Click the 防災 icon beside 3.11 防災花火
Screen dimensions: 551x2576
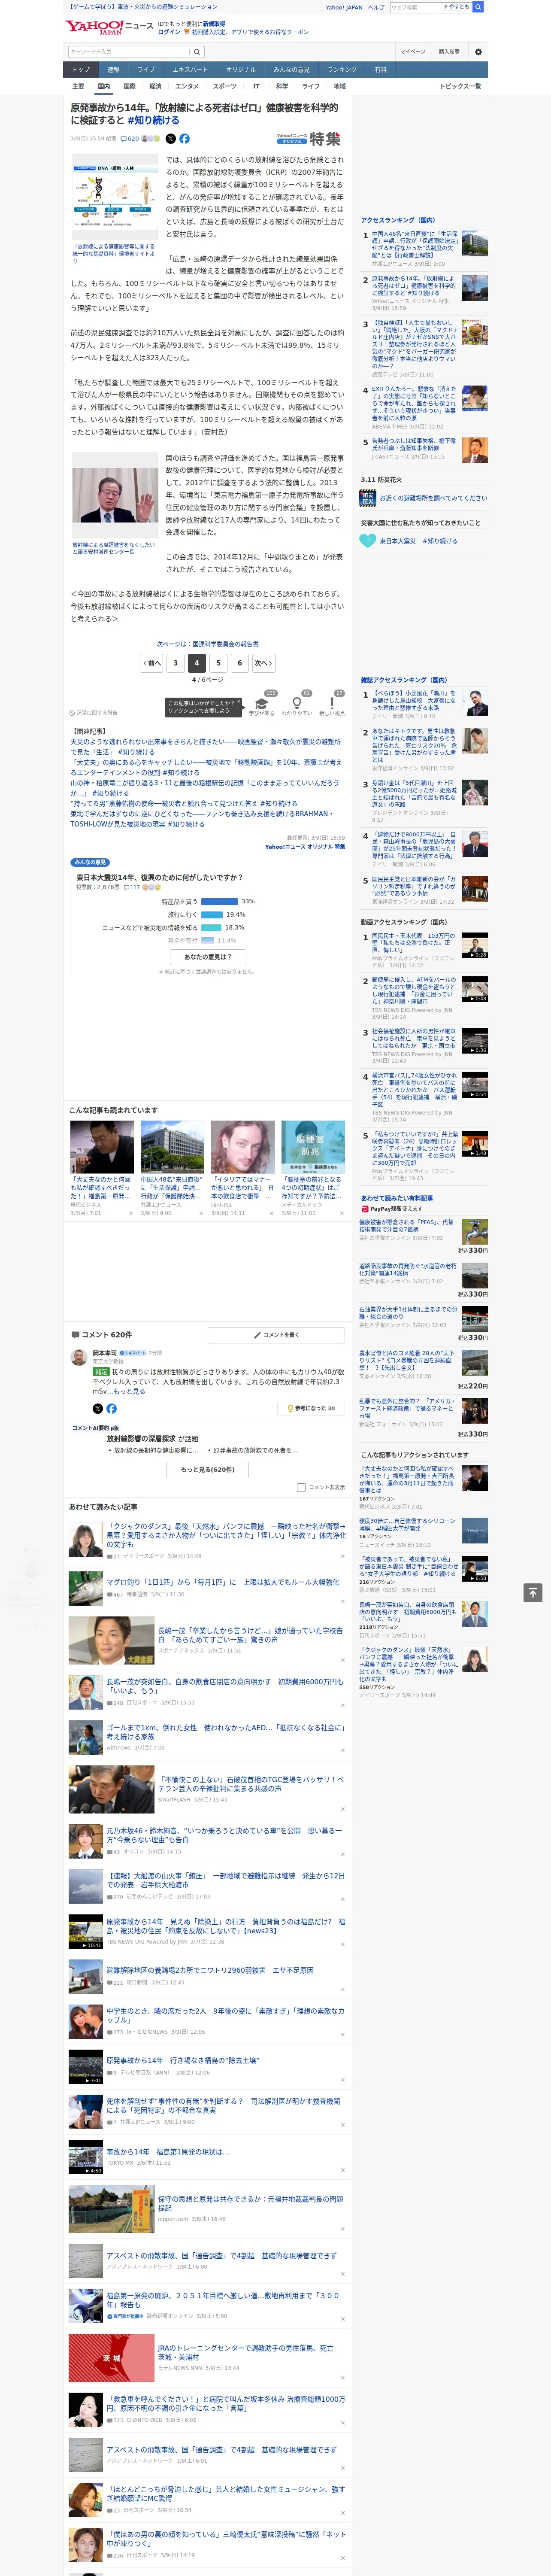point(368,497)
